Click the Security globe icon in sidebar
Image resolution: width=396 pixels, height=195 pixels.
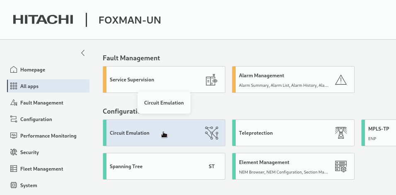coord(13,152)
